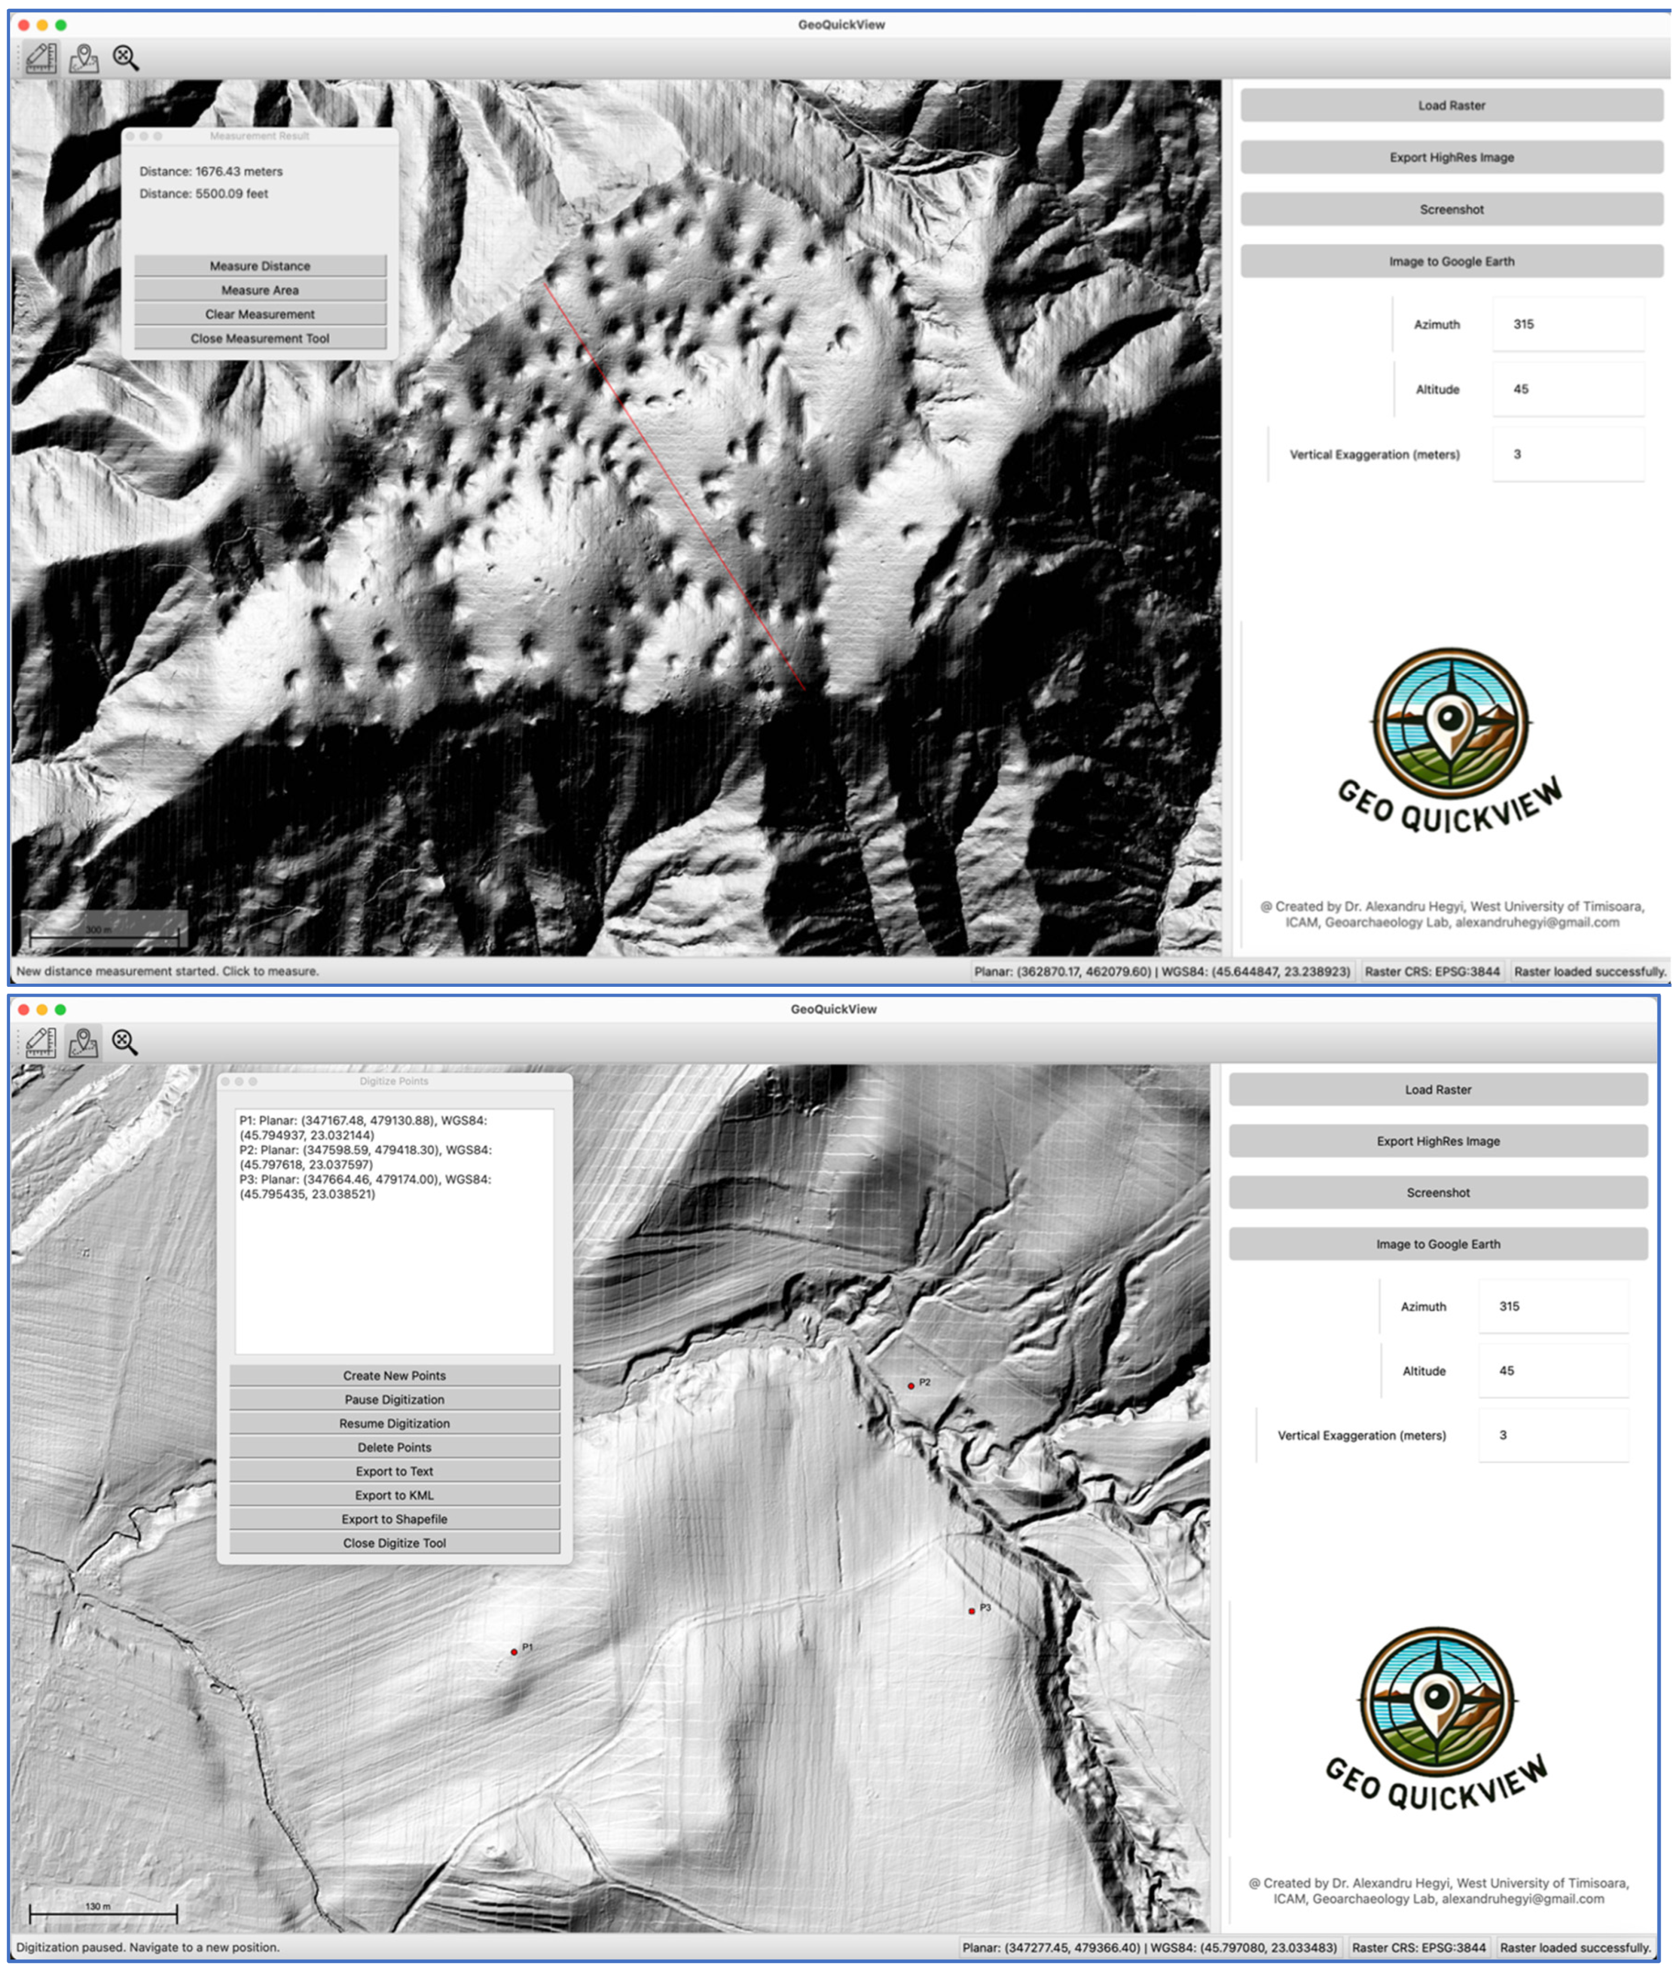Select the ruler measurement icon in bottom window
The height and width of the screenshot is (1970, 1679).
[41, 1042]
